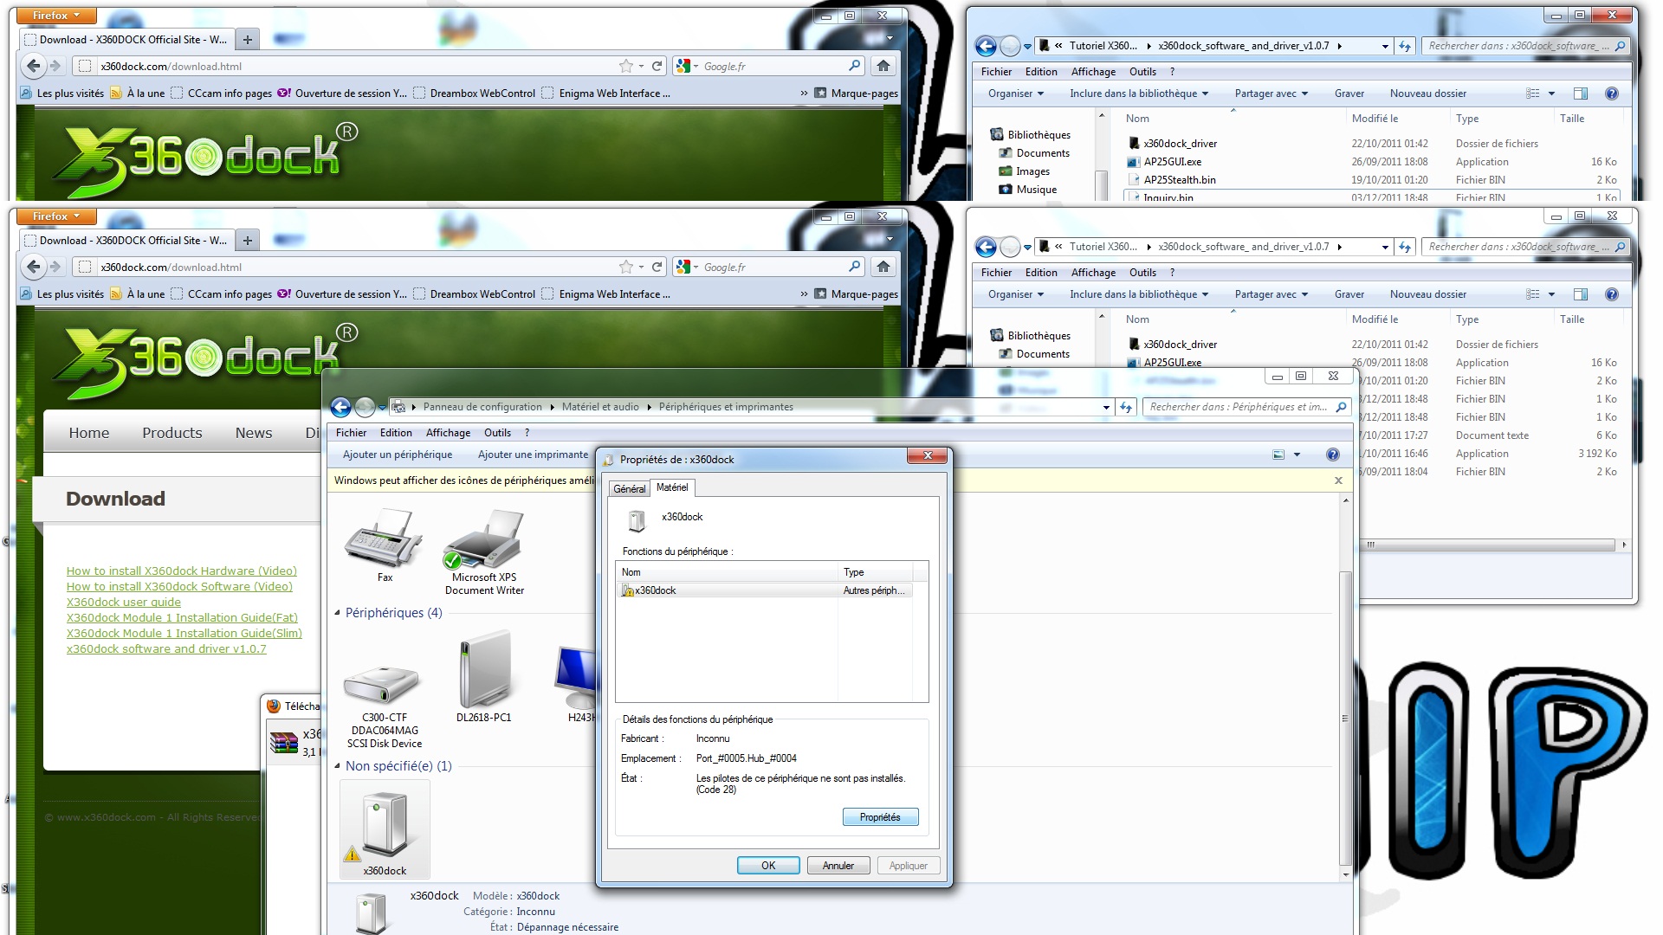Open the Affichage menu in Devices window

[x=448, y=433]
